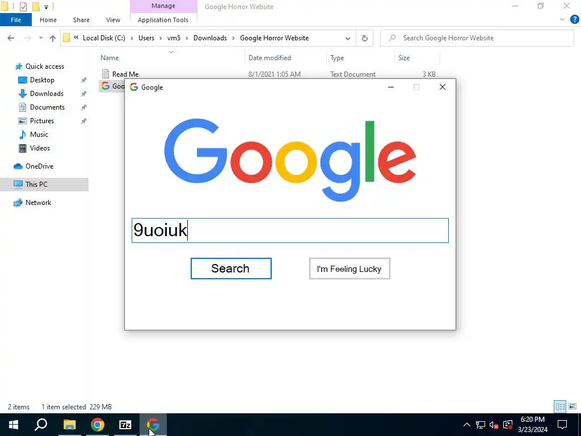The width and height of the screenshot is (581, 436).
Task: Unpin Documents using its pin icon
Action: click(x=84, y=107)
